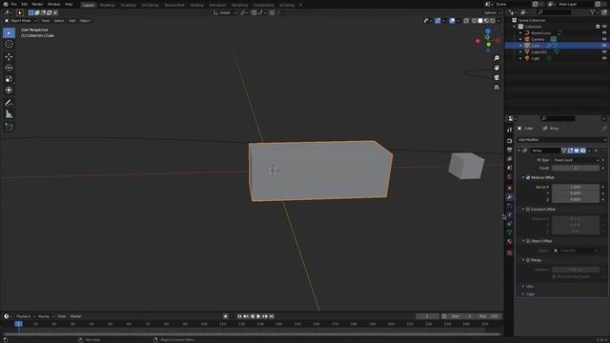The height and width of the screenshot is (343, 610).
Task: Hide the Light via its eye icon
Action: pyautogui.click(x=604, y=58)
